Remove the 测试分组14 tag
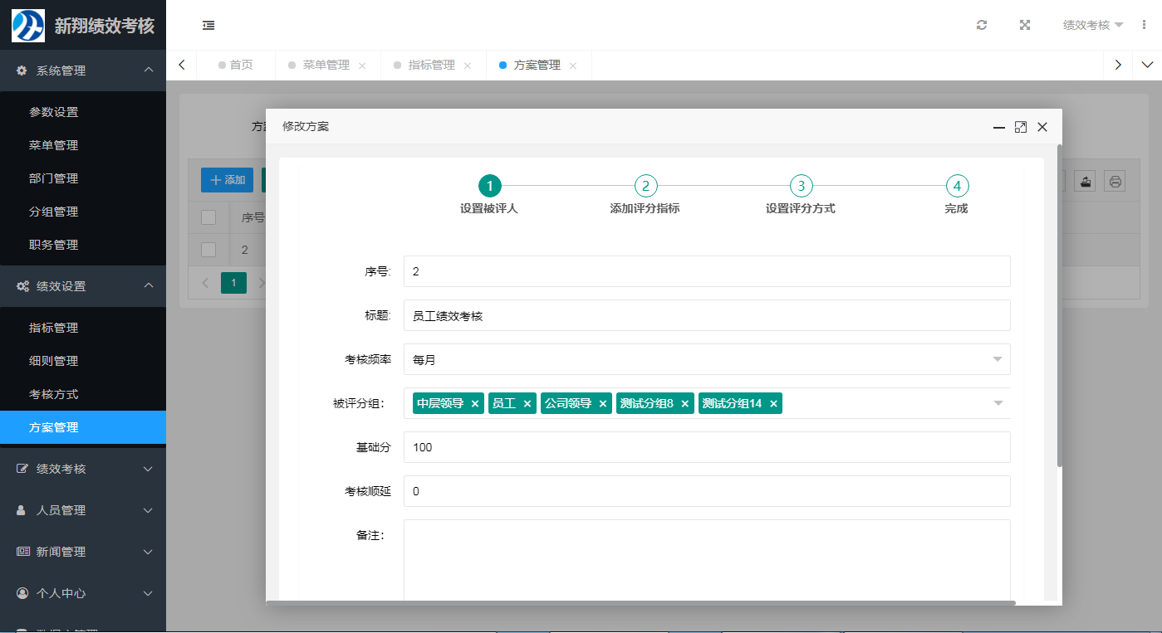 coord(773,404)
